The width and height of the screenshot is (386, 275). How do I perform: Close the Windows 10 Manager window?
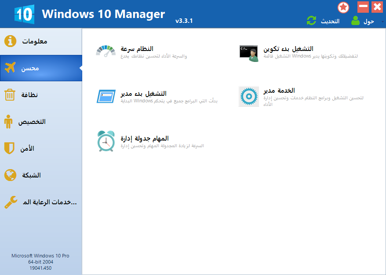coord(377,7)
